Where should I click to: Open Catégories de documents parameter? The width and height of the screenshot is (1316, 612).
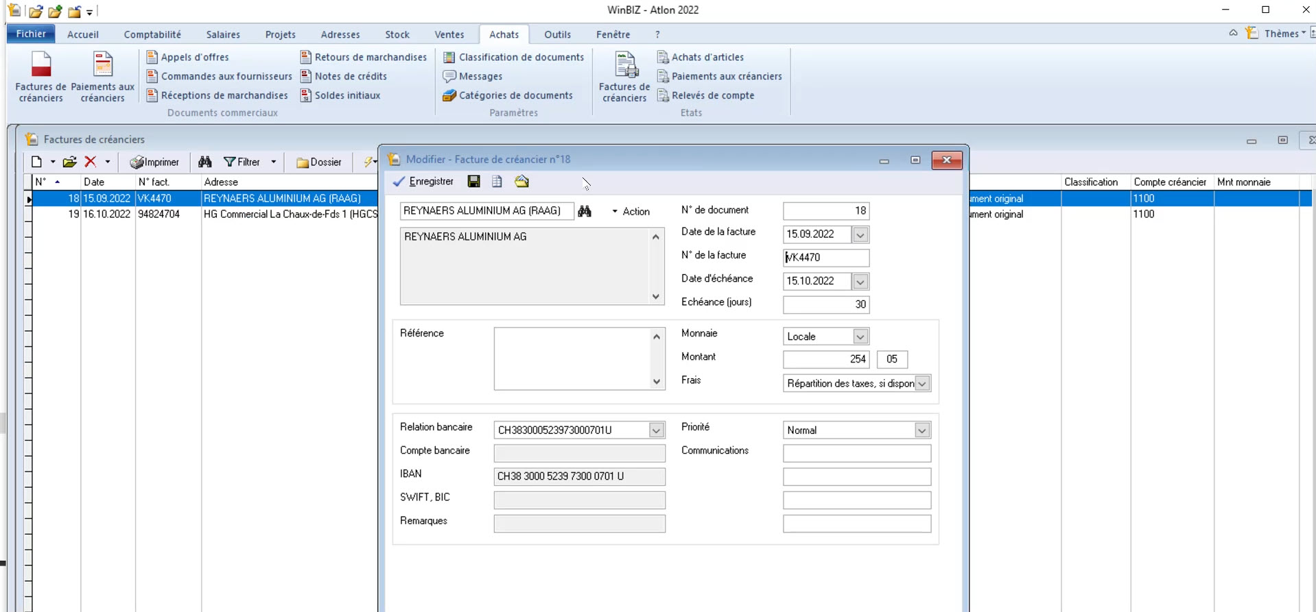coord(508,95)
